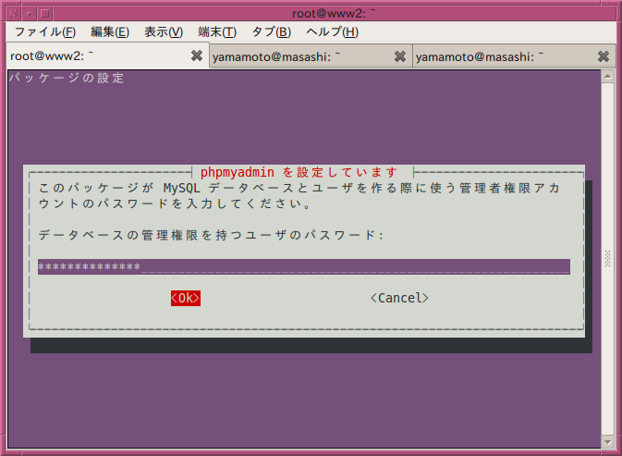Click the 'phpmyadmin を設定しています' dialog title
The width and height of the screenshot is (622, 456).
299,172
